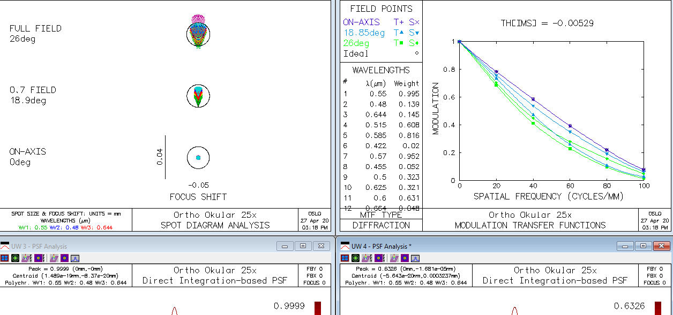
Task: Click wavelength 0.644 in row 3
Action: [x=376, y=114]
